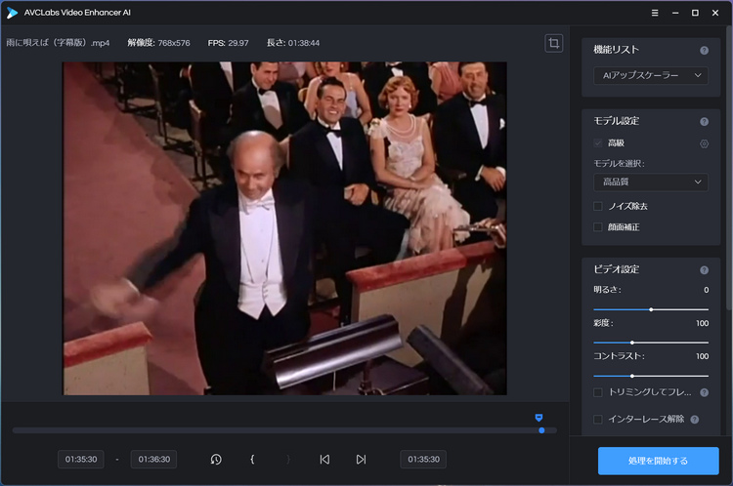Viewport: 733px width, 486px height.
Task: Open help for ビデオ設定 section
Action: click(x=704, y=270)
